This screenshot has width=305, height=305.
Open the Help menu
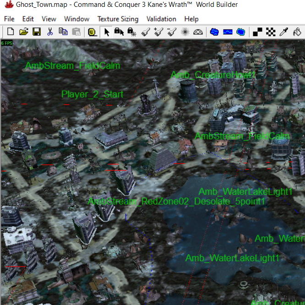191,19
